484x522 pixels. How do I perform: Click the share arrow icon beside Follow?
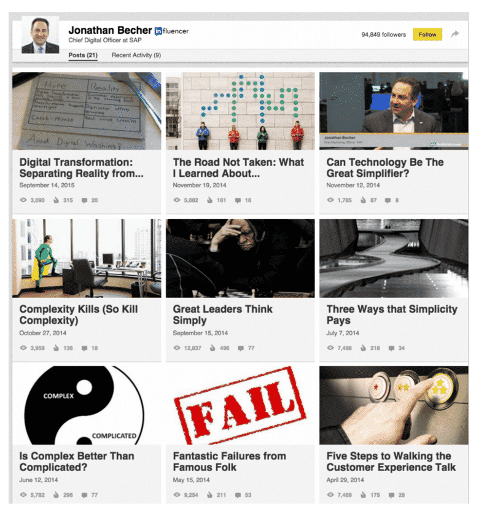coord(455,34)
